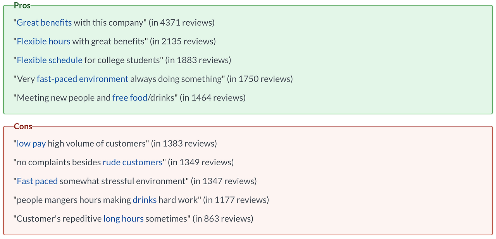Click the "Cons" section heading
The image size is (496, 239).
23,126
